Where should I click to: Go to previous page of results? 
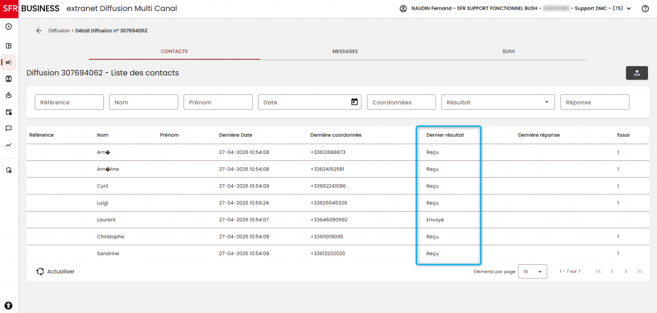[612, 271]
